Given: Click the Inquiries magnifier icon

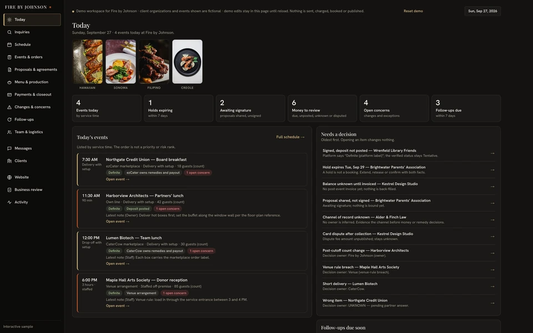Looking at the screenshot, I should point(9,32).
